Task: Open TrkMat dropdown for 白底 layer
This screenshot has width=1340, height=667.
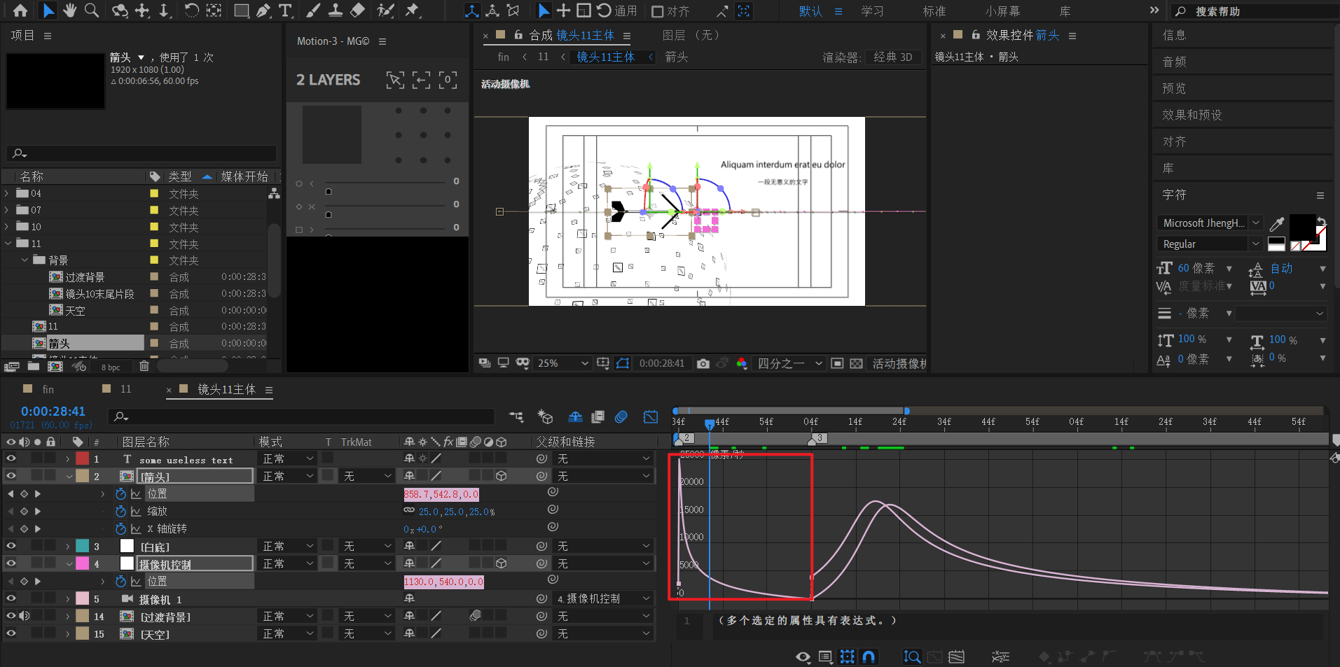Action: click(367, 546)
